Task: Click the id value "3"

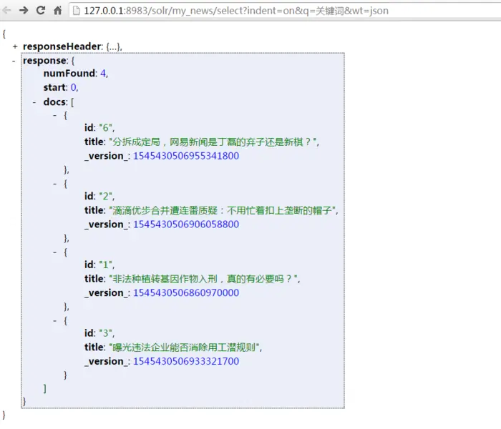Action: point(105,333)
